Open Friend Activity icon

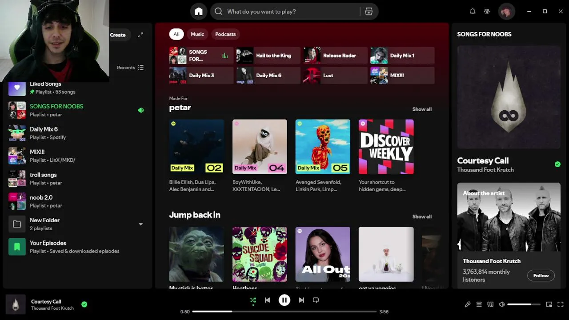click(x=487, y=12)
